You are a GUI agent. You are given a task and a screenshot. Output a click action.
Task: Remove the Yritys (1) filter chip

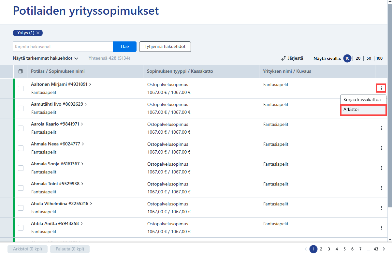tap(38, 33)
